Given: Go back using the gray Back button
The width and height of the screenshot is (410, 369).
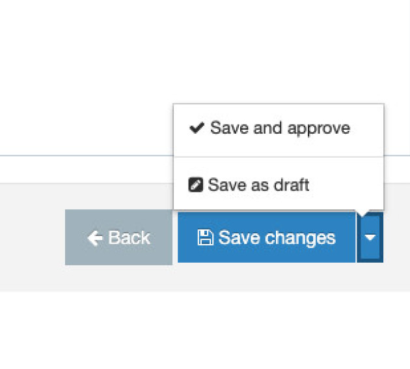Looking at the screenshot, I should click(118, 237).
